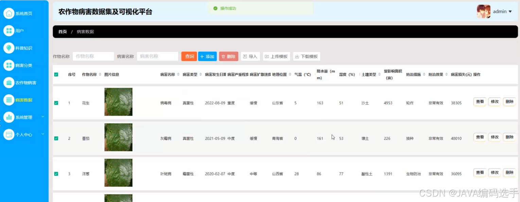Click 修改 for the 番茄 row
The image size is (520, 202).
click(495, 137)
